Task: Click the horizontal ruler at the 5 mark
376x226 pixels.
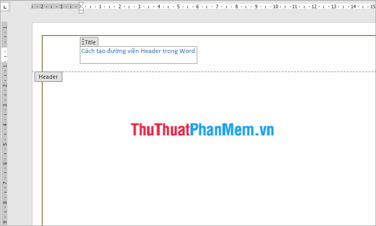Action: (x=178, y=7)
